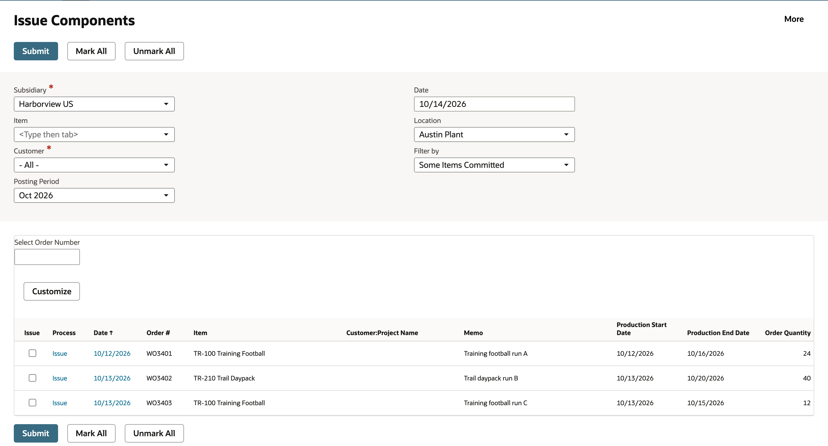
Task: Click the Customer:Project Name column header
Action: click(x=382, y=333)
